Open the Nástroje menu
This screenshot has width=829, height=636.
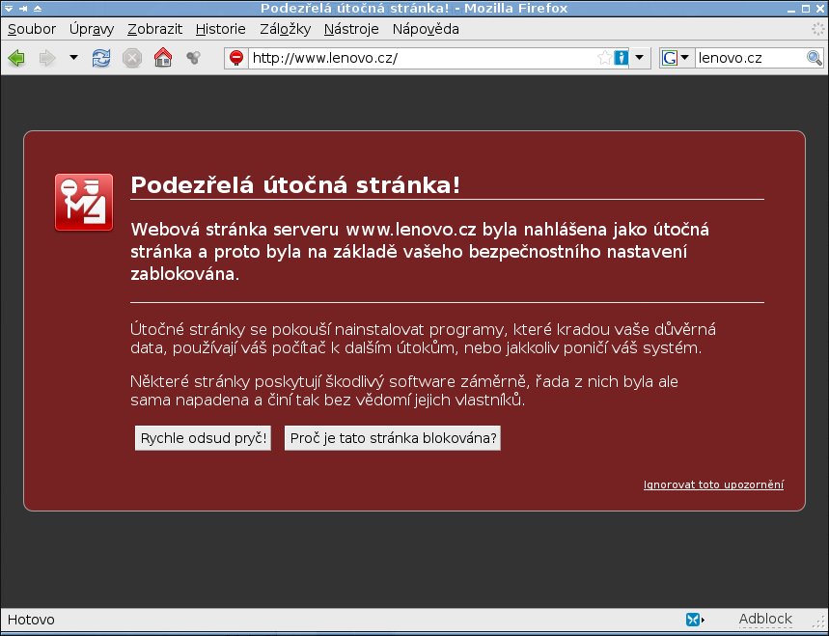(x=351, y=29)
